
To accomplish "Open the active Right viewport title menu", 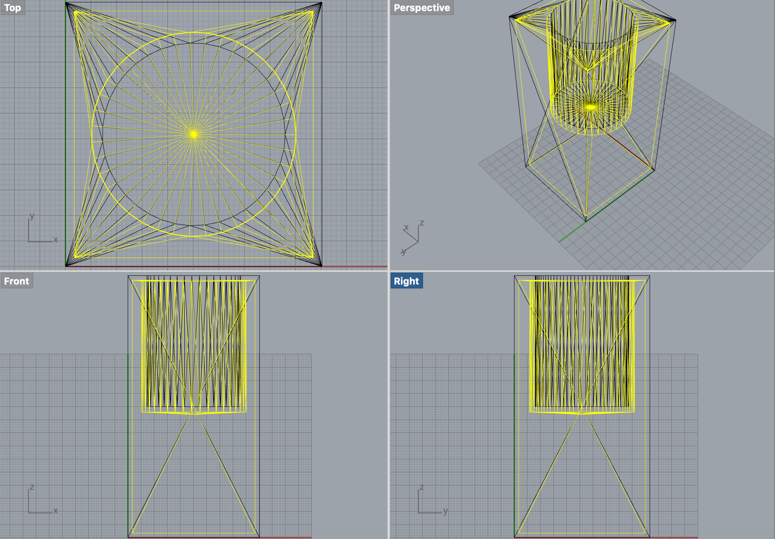I will (x=406, y=281).
